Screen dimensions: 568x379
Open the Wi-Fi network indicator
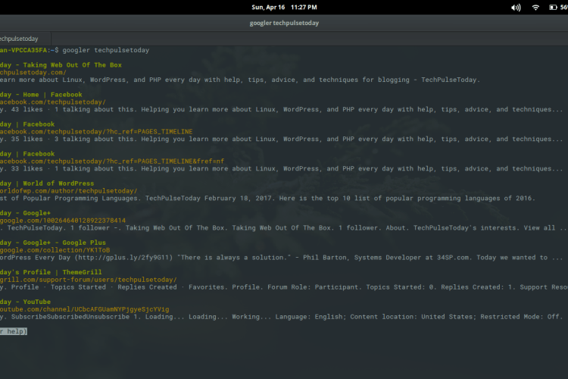click(x=535, y=8)
